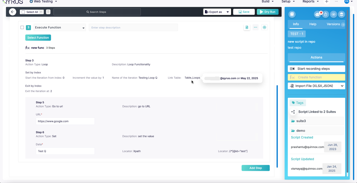
Task: Toggle the eye visibility icon
Action: pos(333,14)
